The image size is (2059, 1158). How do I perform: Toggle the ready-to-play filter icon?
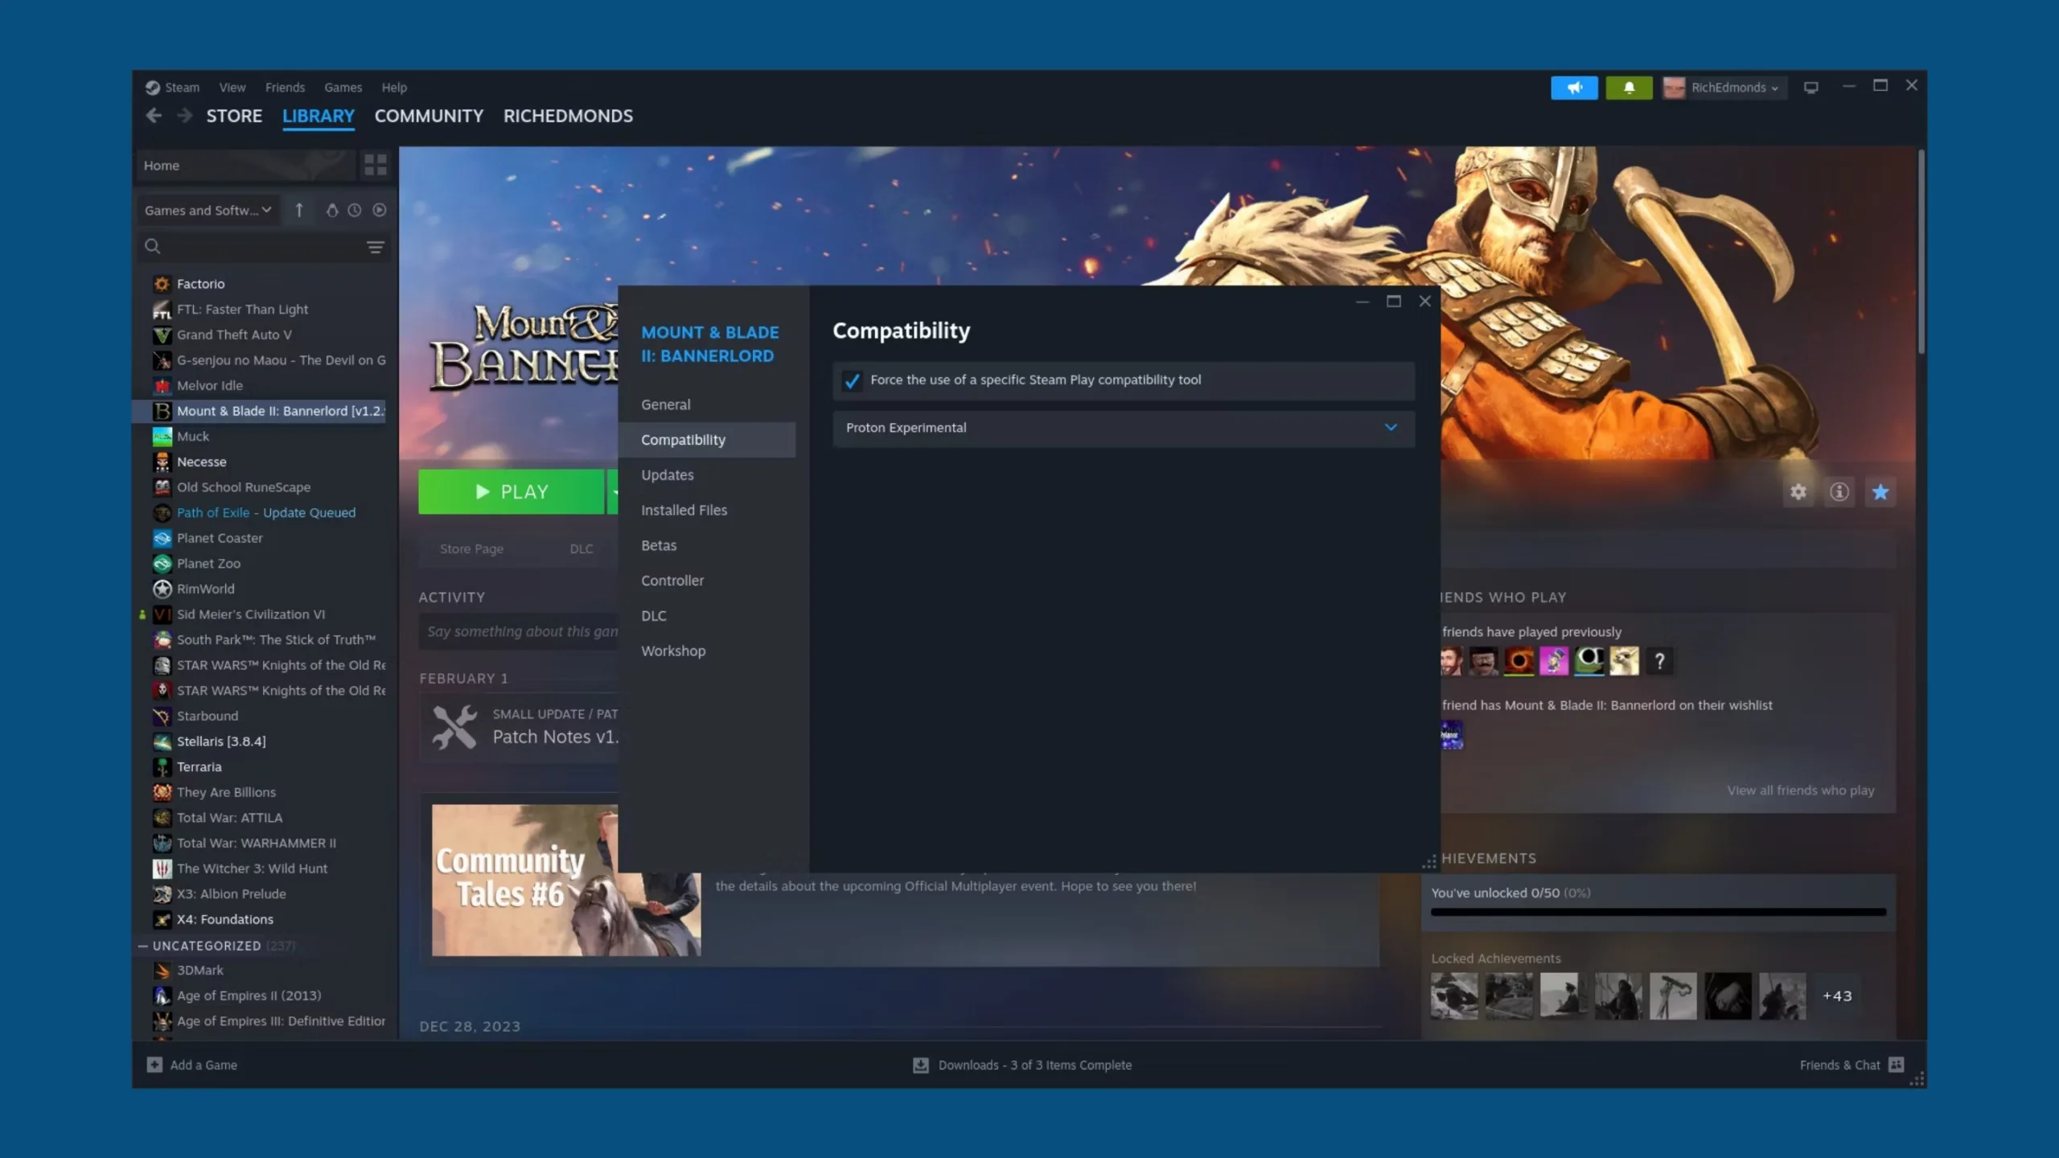coord(380,210)
